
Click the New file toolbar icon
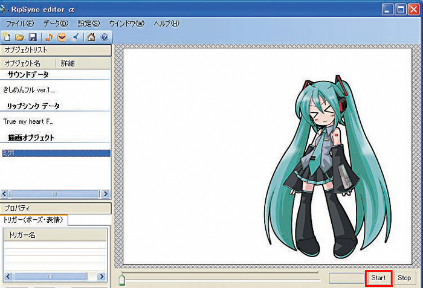(7, 37)
